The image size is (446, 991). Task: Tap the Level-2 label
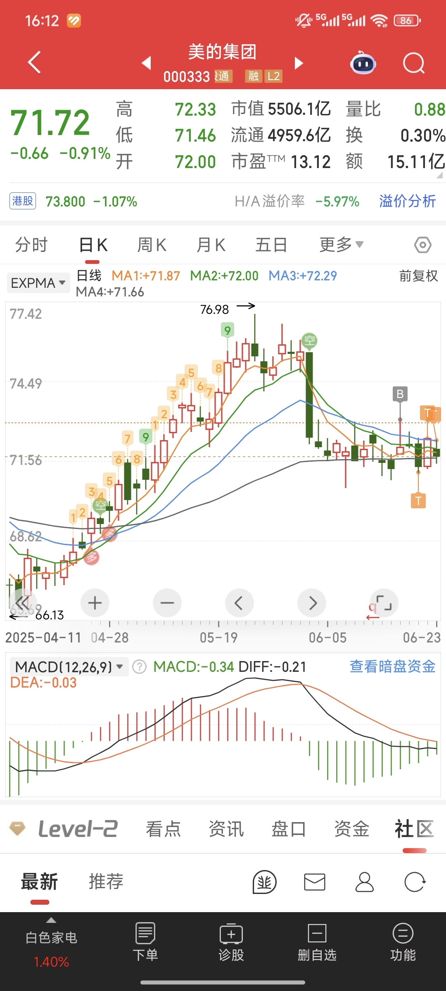[x=78, y=829]
